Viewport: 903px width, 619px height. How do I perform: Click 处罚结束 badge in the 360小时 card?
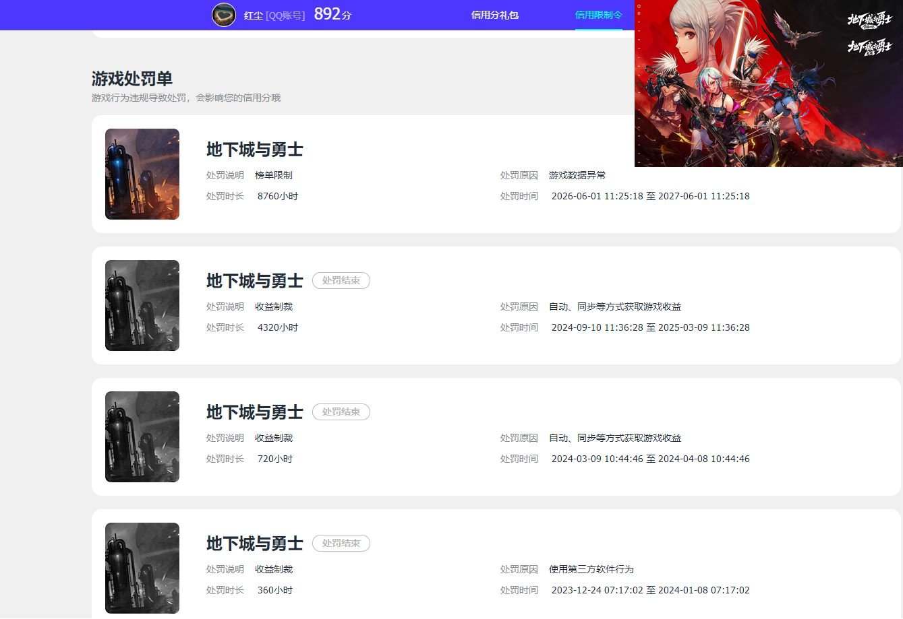coord(341,544)
